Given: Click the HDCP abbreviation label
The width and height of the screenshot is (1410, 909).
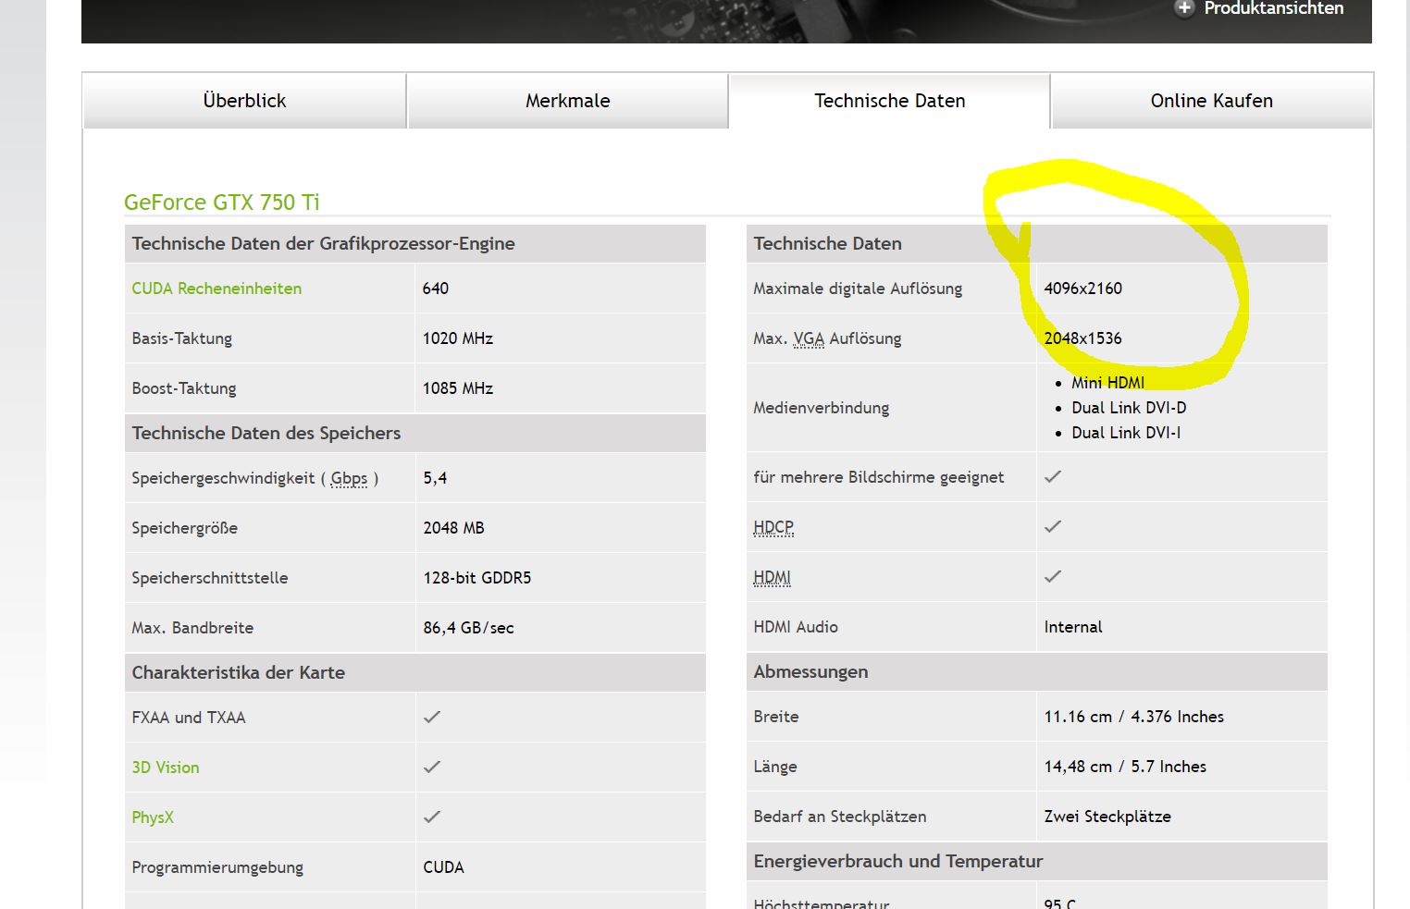Looking at the screenshot, I should (773, 527).
